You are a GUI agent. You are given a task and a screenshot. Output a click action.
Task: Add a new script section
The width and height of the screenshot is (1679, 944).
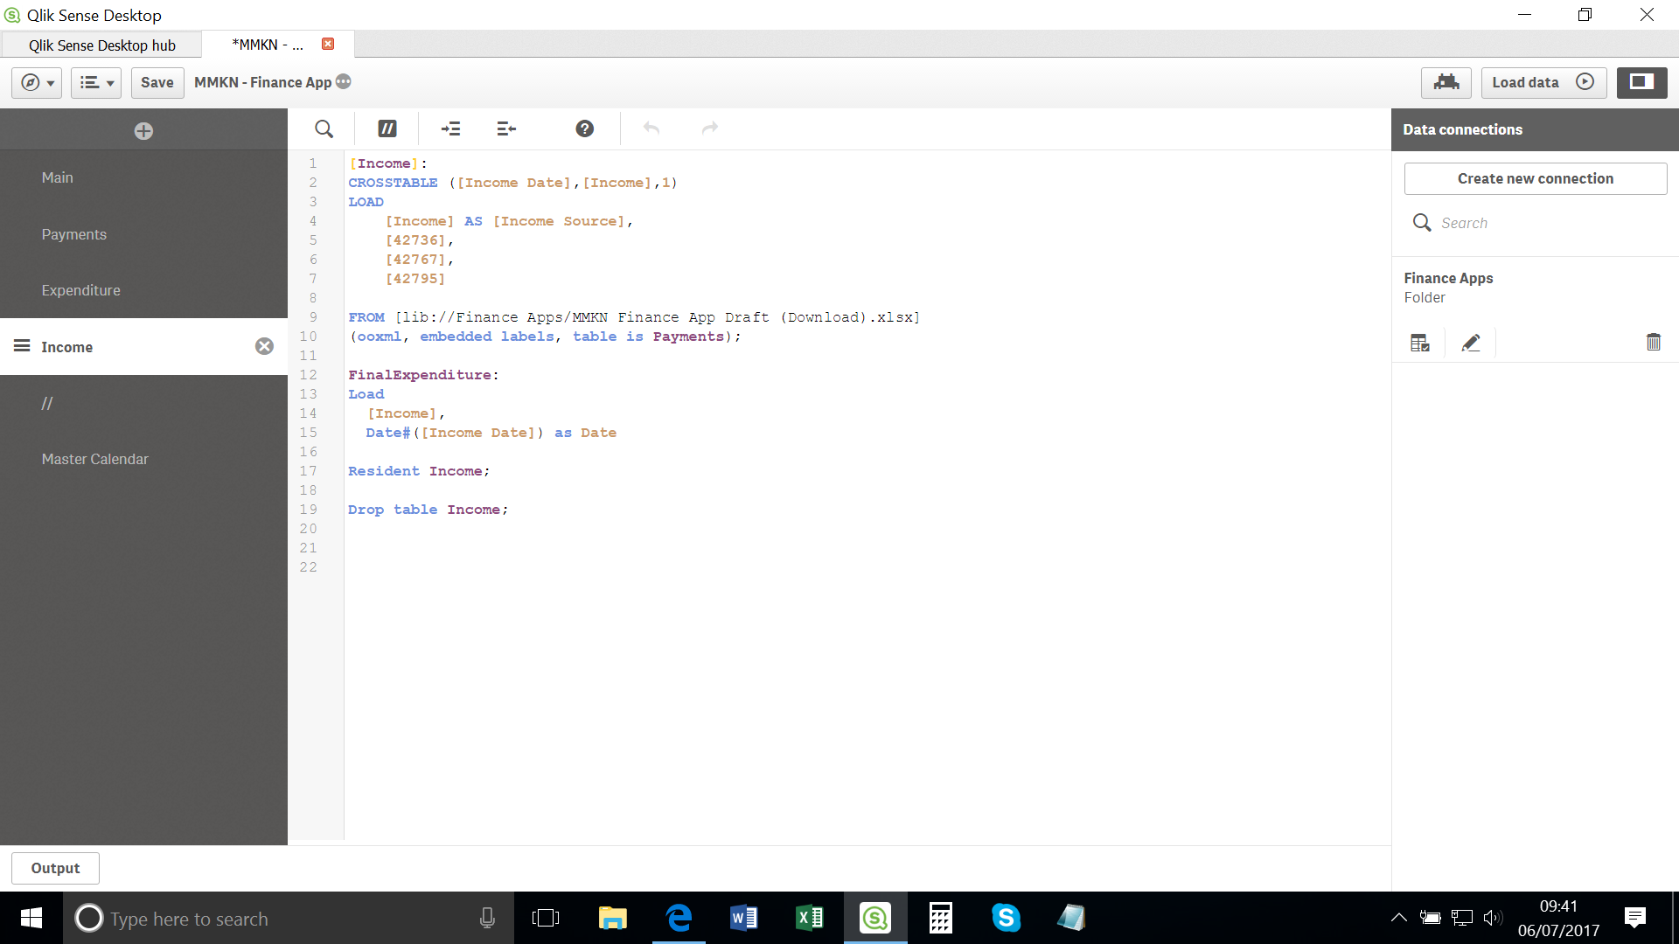[x=143, y=131]
